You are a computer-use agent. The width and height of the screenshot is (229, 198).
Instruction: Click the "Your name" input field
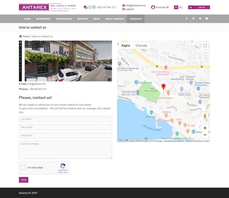65,119
